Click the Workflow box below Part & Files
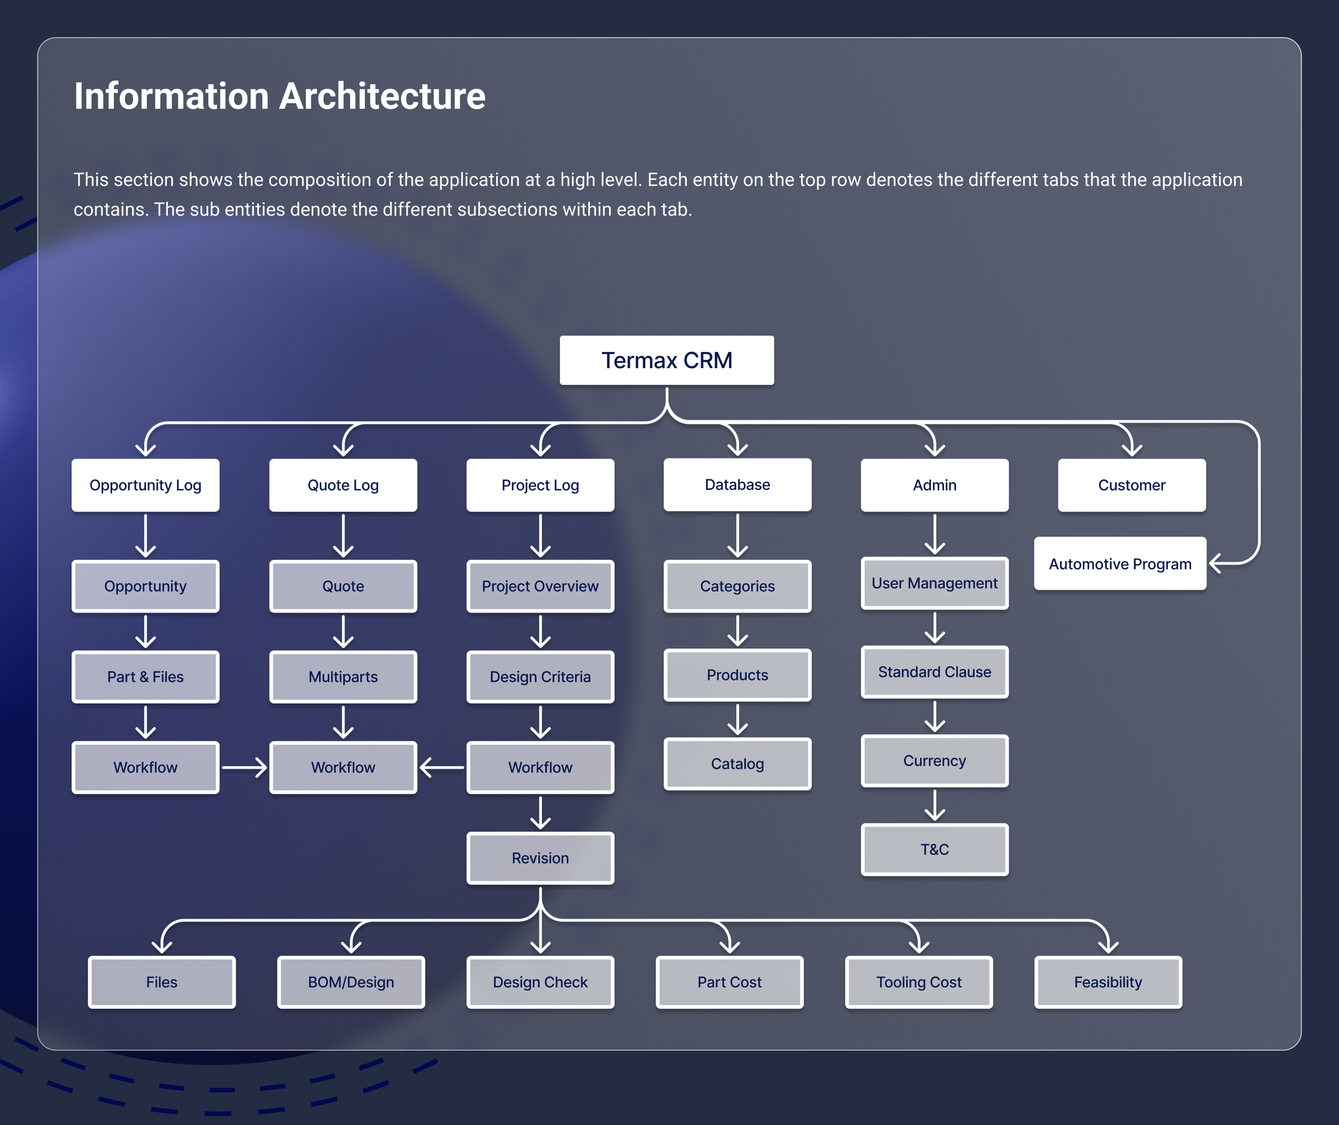The height and width of the screenshot is (1125, 1339). pos(146,767)
